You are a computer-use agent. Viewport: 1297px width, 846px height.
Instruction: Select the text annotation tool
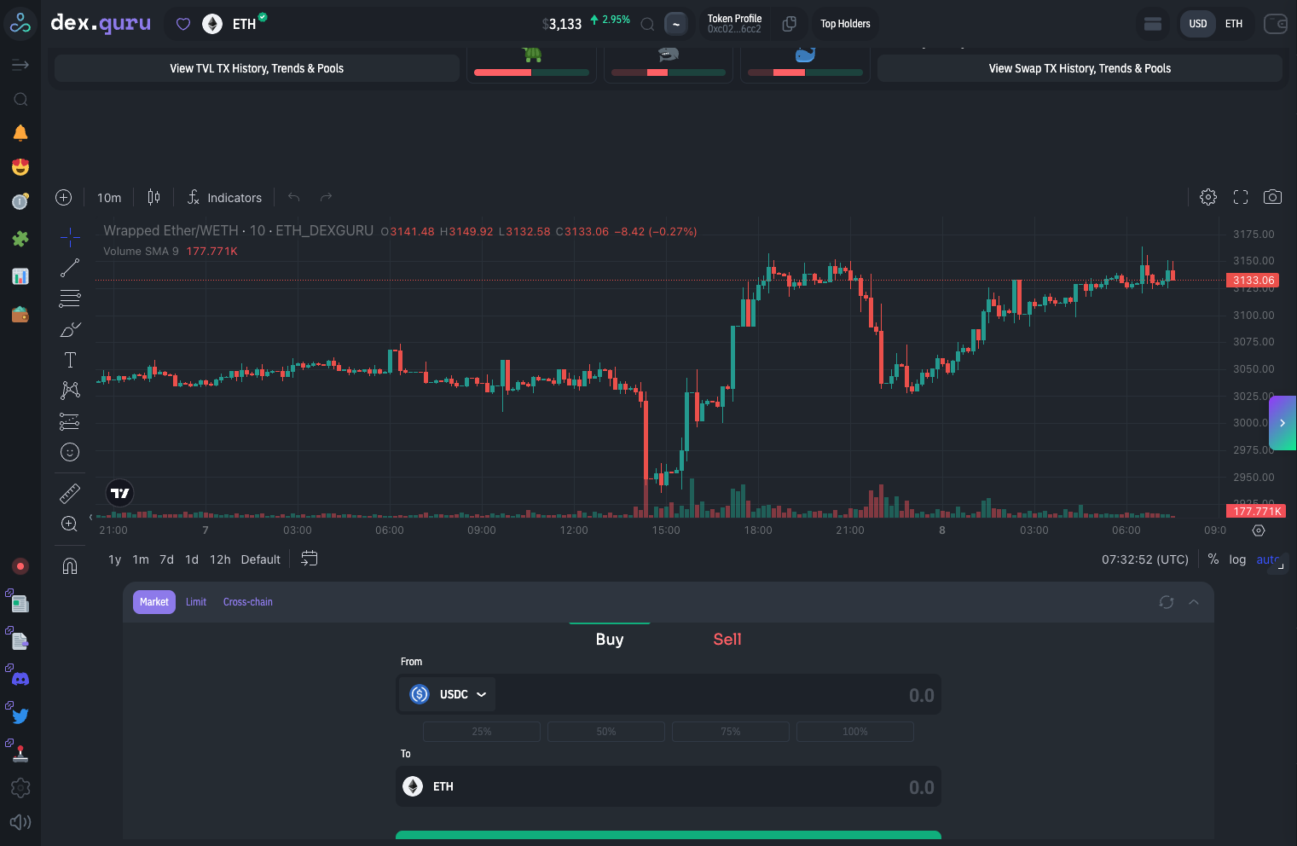(x=70, y=360)
